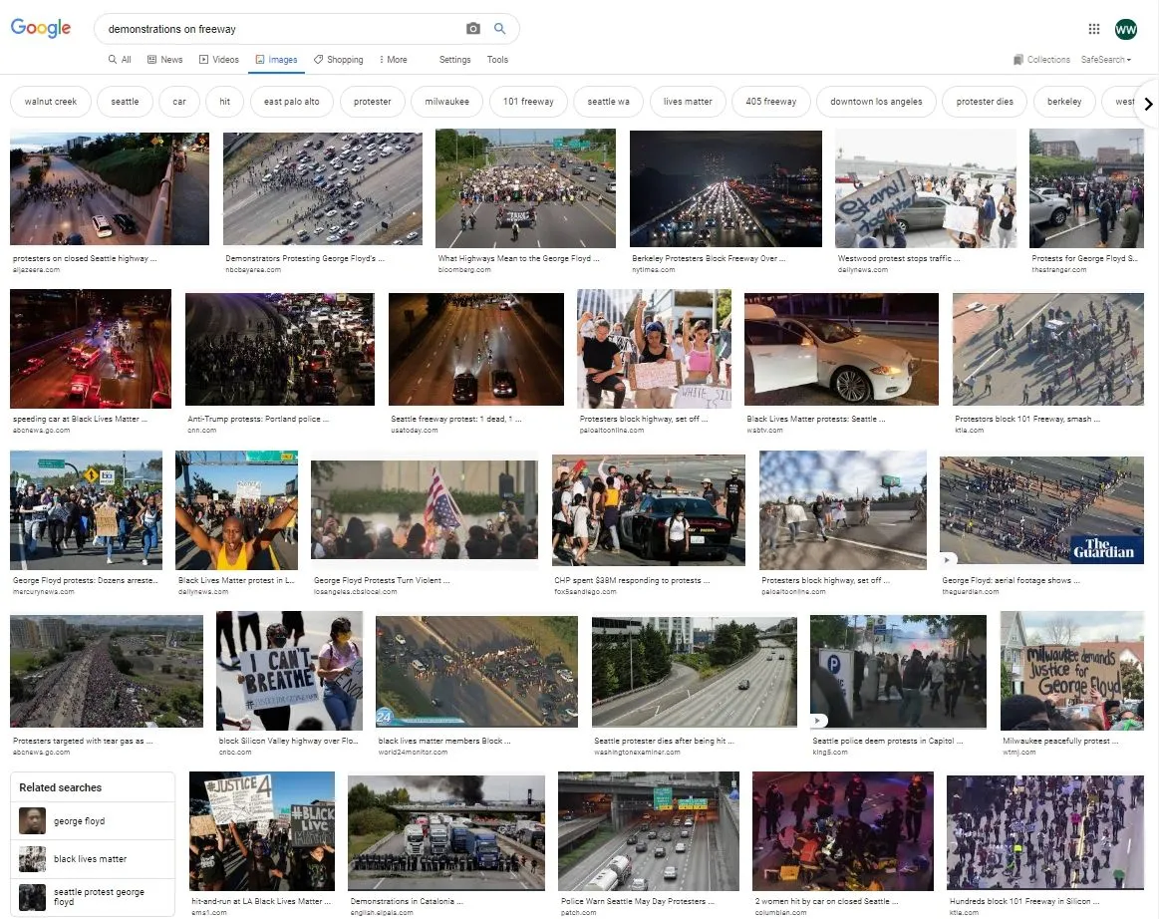1159x919 pixels.
Task: Click the camera icon for reverse image search
Action: coord(473,28)
